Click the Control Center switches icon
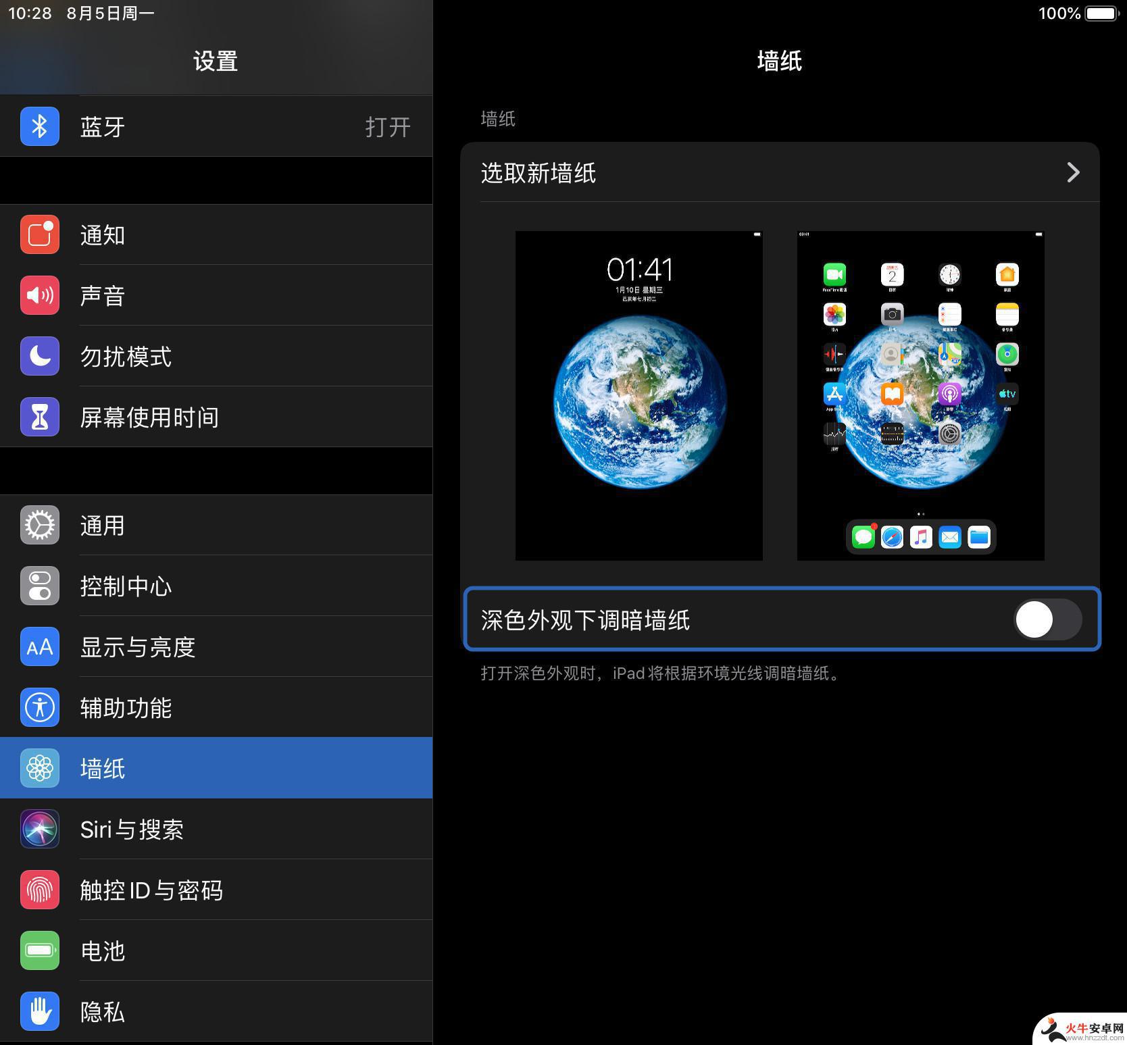 pos(40,586)
